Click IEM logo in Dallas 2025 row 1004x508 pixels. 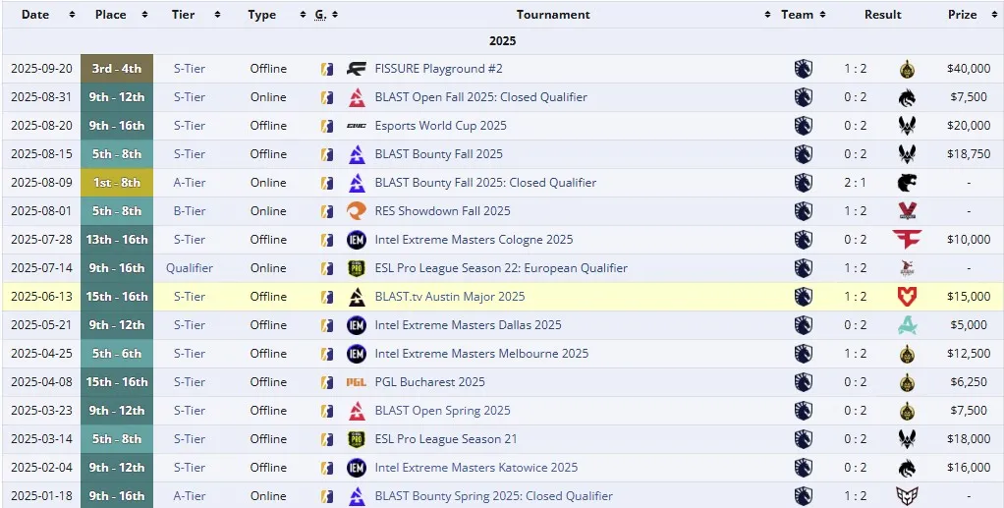click(x=357, y=325)
